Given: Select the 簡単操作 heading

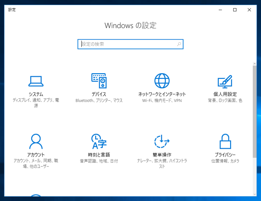Looking at the screenshot, I should point(162,155).
